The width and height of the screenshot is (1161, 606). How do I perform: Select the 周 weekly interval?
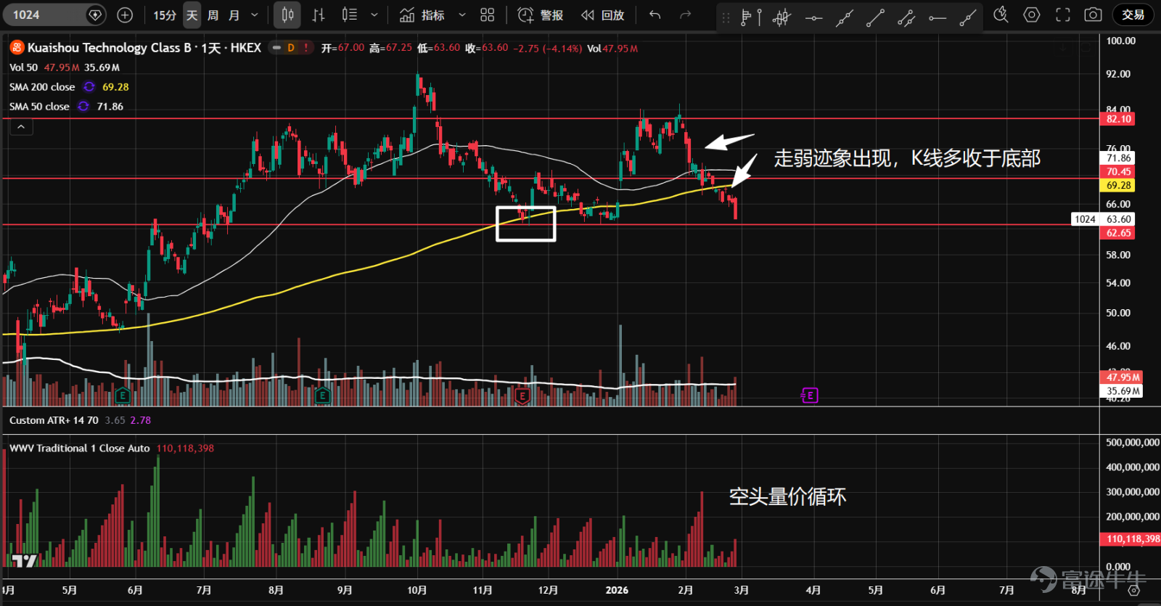pos(213,15)
